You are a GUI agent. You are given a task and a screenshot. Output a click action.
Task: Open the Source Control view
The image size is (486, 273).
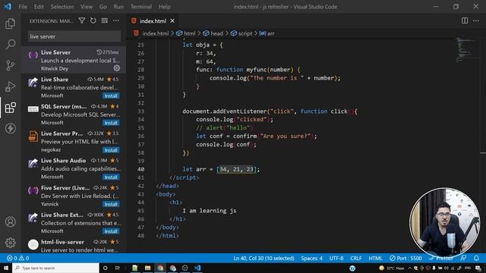coord(10,65)
